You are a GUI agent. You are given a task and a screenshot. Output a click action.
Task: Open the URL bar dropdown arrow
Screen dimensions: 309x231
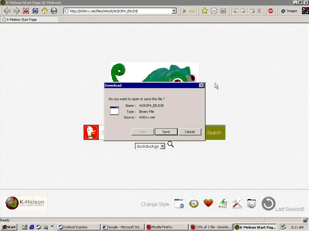tap(174, 11)
